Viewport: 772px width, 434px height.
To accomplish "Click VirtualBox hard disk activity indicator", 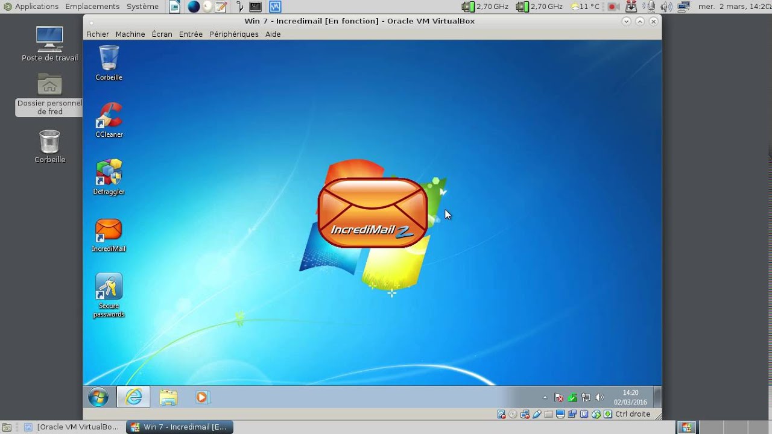I will tap(501, 414).
